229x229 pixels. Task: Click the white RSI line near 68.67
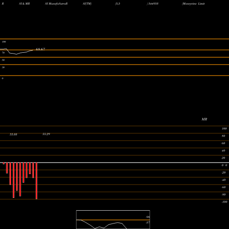[x=16, y=52]
